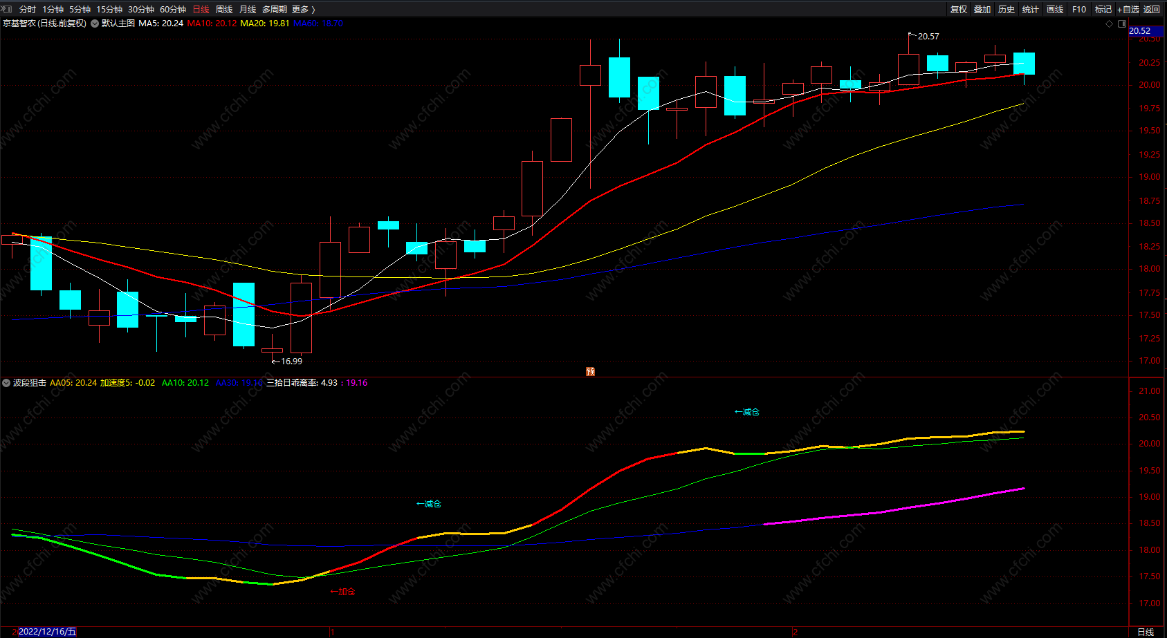Click the 20.57 high price flag
This screenshot has width=1167, height=638.
click(924, 36)
